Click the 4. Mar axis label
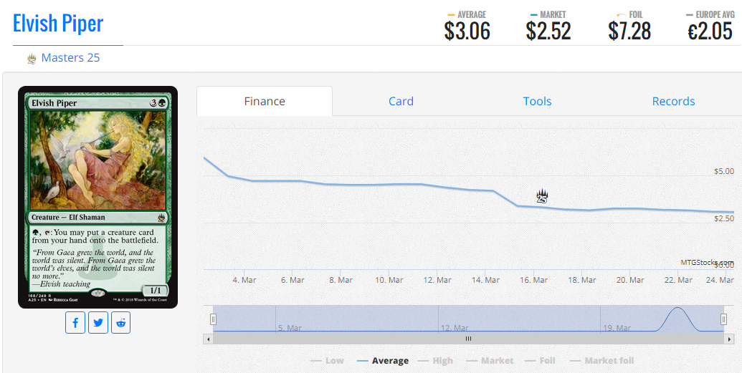This screenshot has width=742, height=373. tap(244, 280)
